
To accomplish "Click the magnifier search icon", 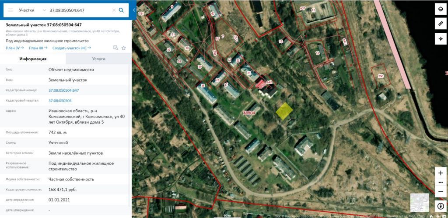I will pos(121,10).
